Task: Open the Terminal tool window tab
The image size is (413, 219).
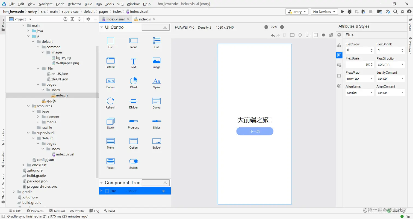Action: pyautogui.click(x=57, y=211)
